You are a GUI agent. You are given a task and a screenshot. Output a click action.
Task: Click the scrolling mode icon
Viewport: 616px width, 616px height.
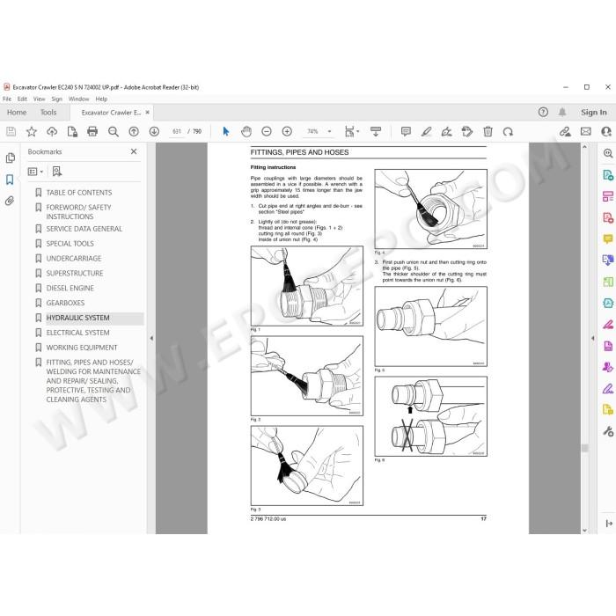click(376, 132)
